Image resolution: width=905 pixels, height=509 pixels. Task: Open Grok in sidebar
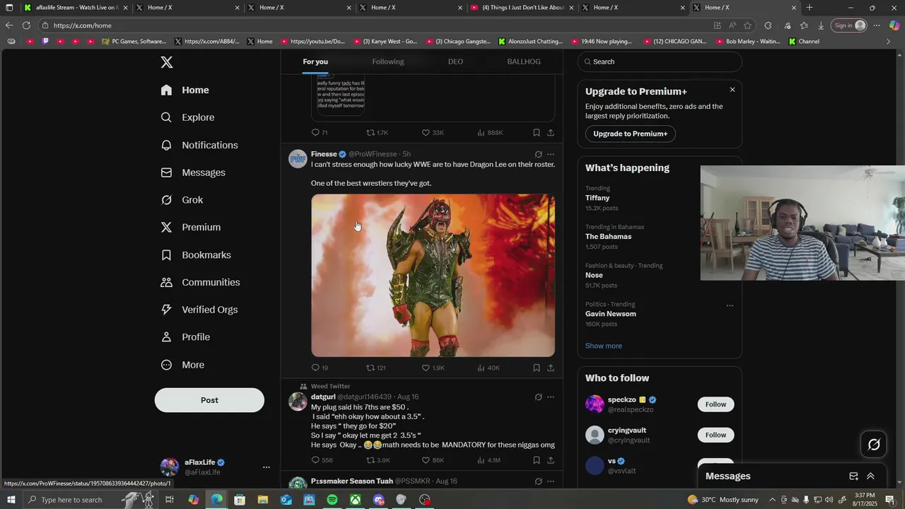tap(182, 200)
